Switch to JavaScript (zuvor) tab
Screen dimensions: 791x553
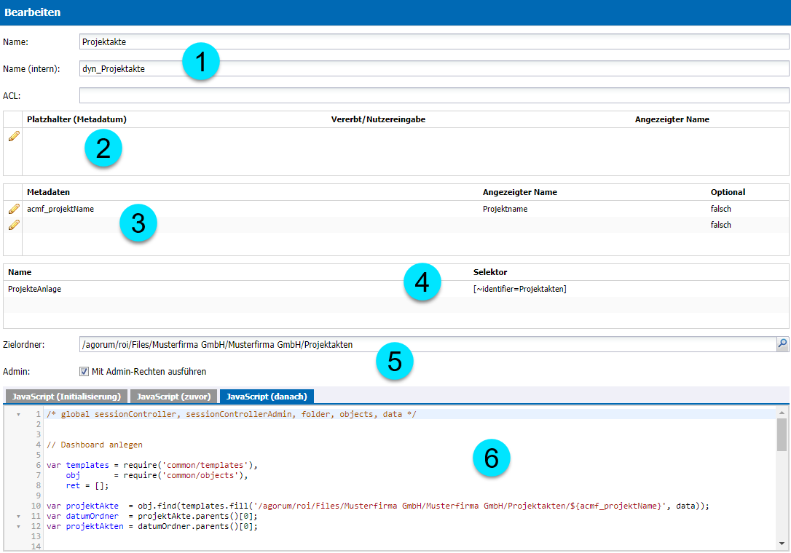point(173,397)
